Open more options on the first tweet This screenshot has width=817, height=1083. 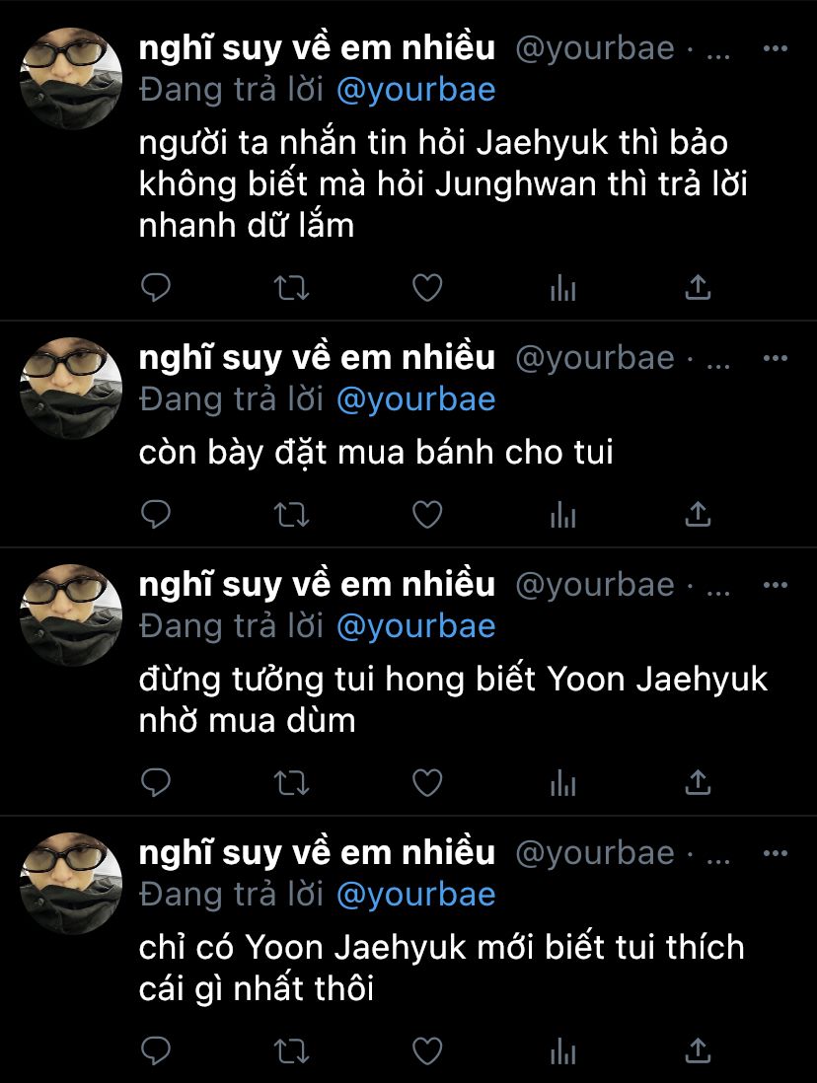775,48
